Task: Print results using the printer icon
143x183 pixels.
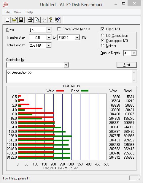Action: click(x=30, y=20)
